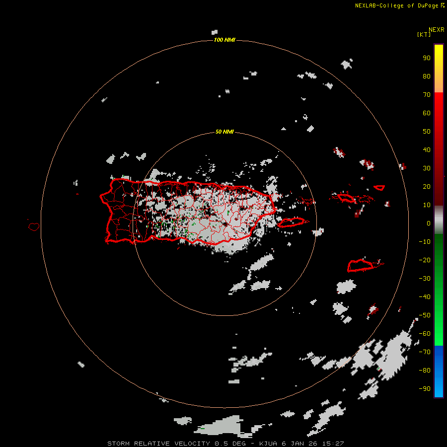Click the KJUA radar site identifier
Image resolution: width=447 pixels, height=447 pixels.
268,444
